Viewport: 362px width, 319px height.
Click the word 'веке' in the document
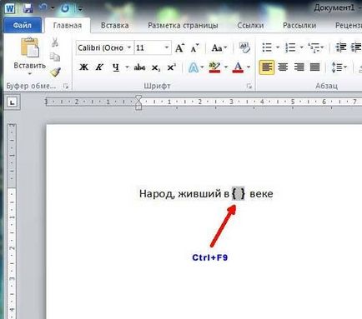[x=261, y=194]
